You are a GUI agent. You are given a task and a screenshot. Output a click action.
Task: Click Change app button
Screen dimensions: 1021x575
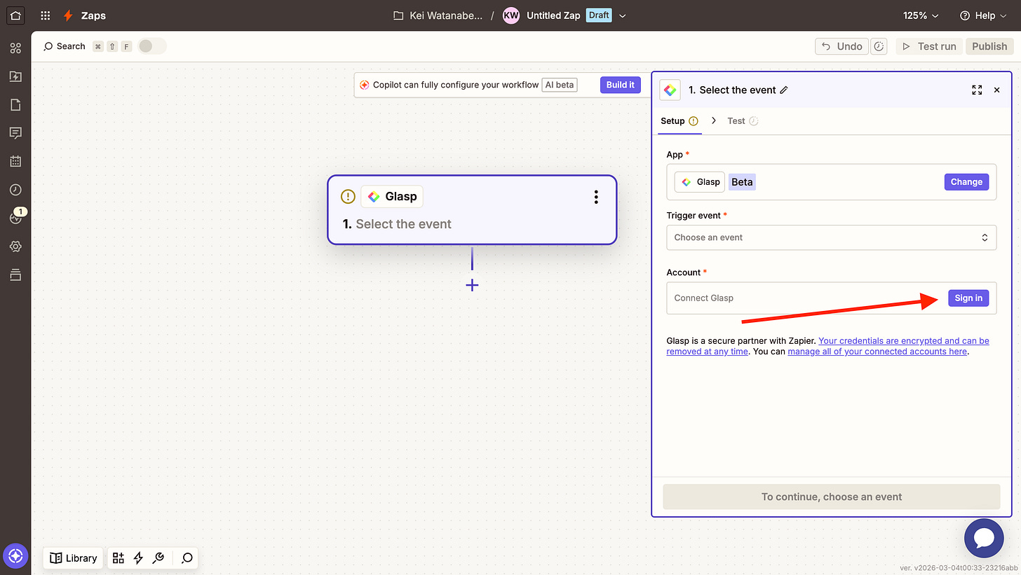966,182
